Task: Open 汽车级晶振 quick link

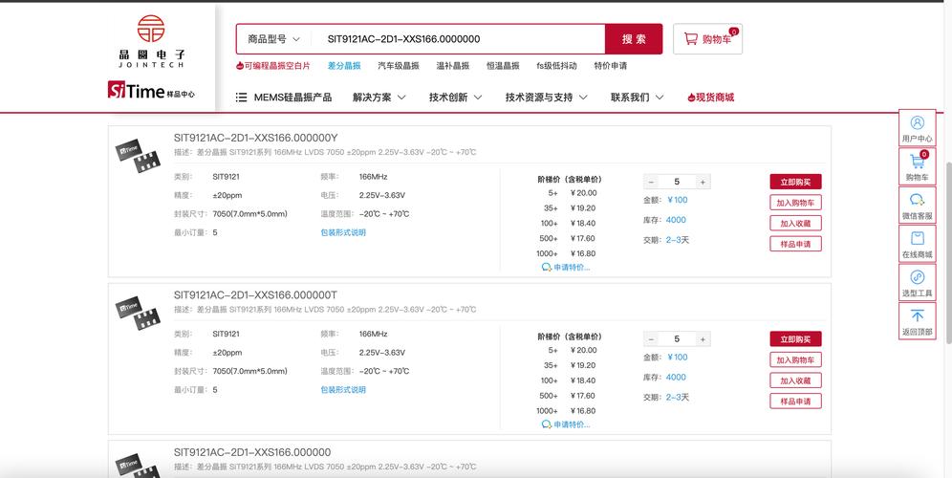Action: (x=399, y=66)
